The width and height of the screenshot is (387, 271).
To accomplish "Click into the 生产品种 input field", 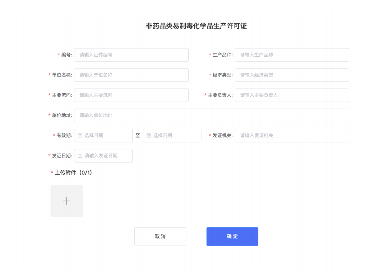I will coord(291,55).
